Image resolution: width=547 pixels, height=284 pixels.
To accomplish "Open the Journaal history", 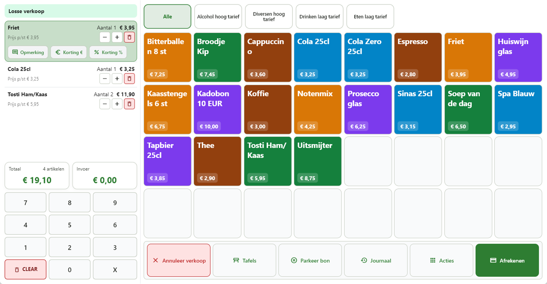I will click(376, 260).
